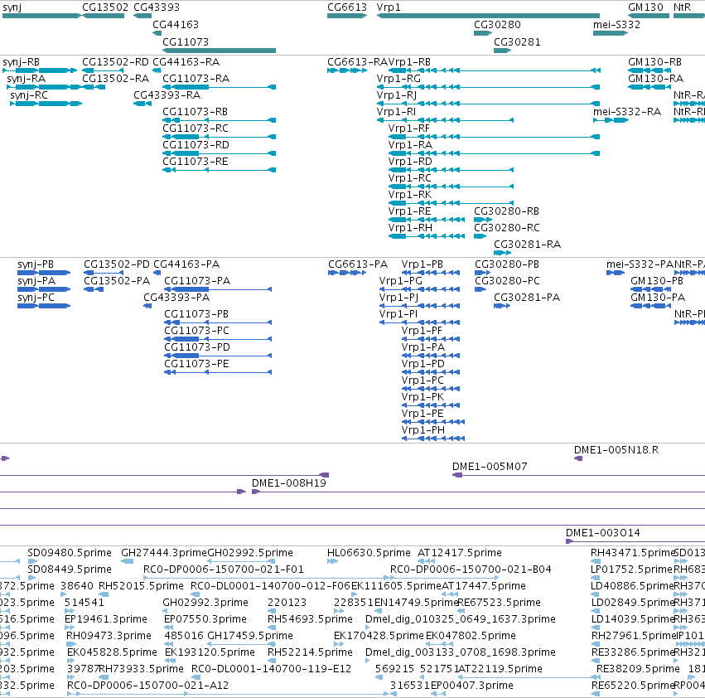Viewport: 705px width, 698px height.
Task: Select the DME1-008H19 clone label
Action: point(288,483)
